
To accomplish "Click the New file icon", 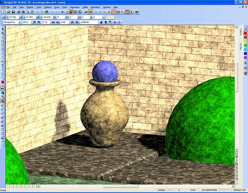I will [4, 12].
